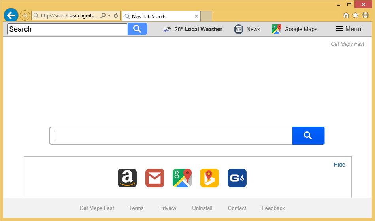Minimize the browser window
The width and height of the screenshot is (375, 221).
(339, 5)
